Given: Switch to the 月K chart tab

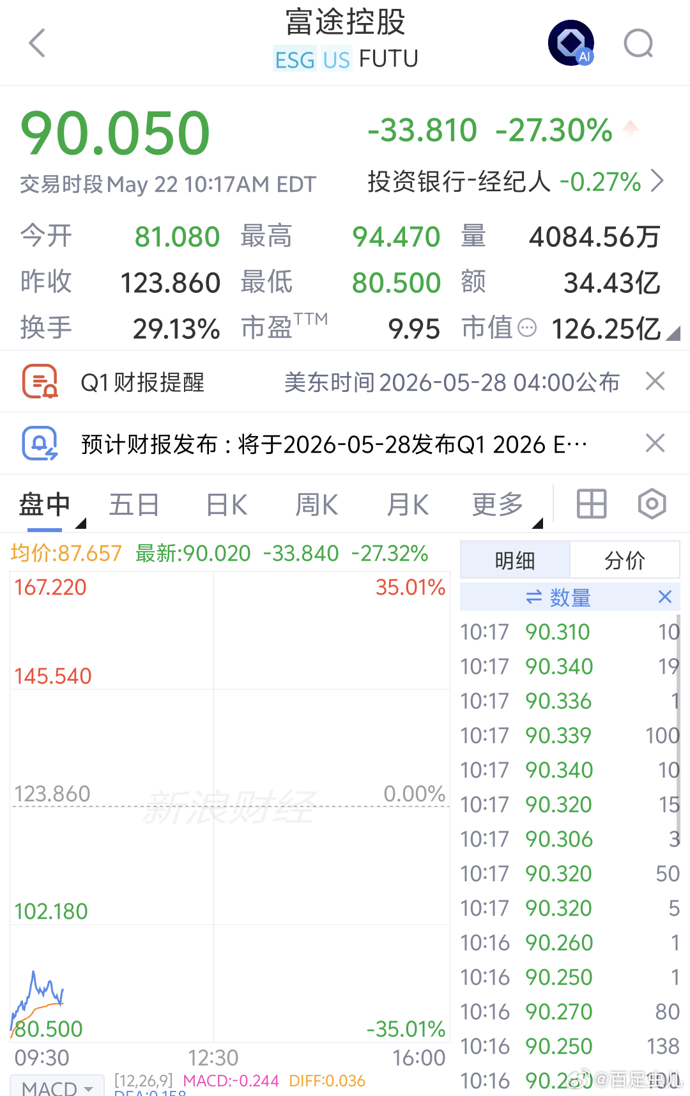Looking at the screenshot, I should [408, 505].
